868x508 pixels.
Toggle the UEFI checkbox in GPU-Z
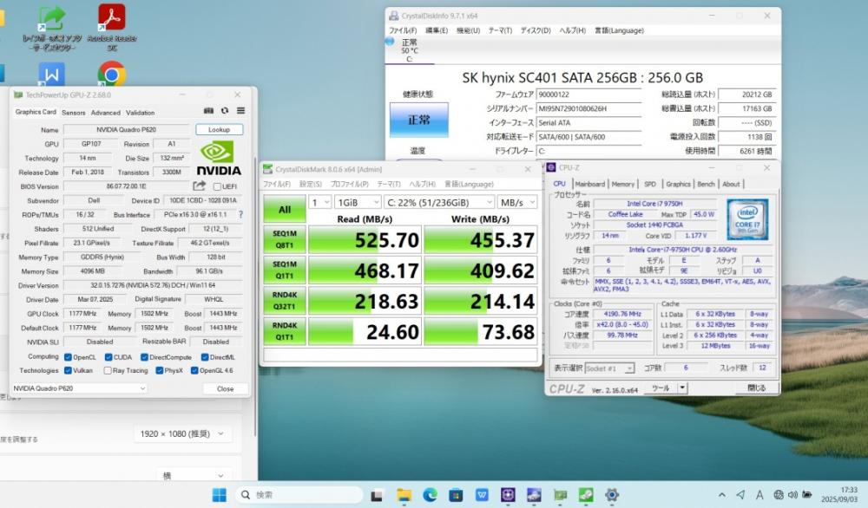(x=217, y=186)
